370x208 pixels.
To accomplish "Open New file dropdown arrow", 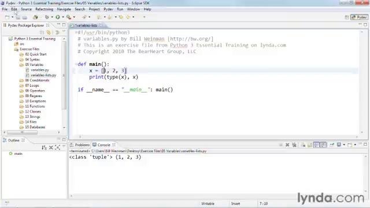I will pos(12,17).
